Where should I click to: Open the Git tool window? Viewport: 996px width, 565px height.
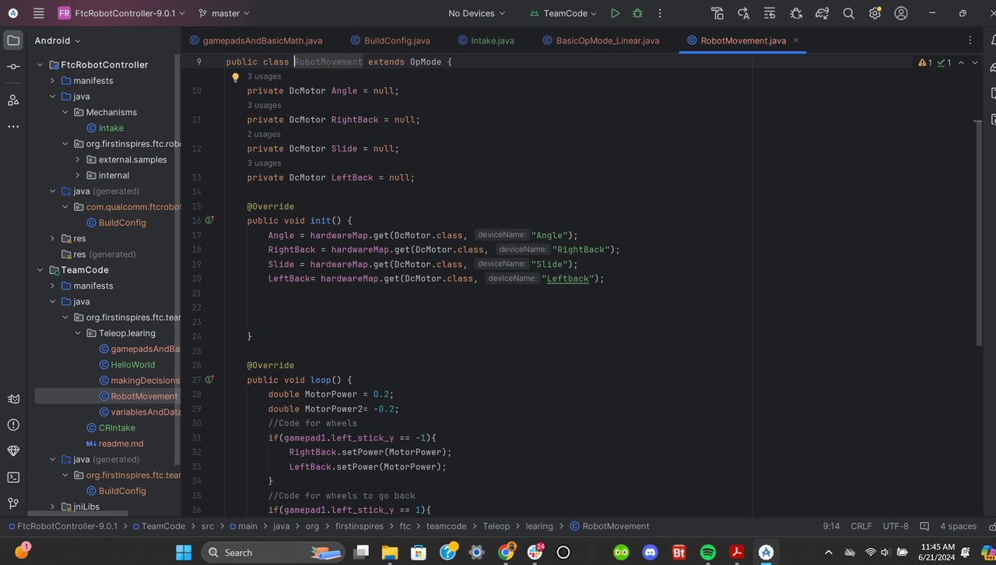pos(13,504)
